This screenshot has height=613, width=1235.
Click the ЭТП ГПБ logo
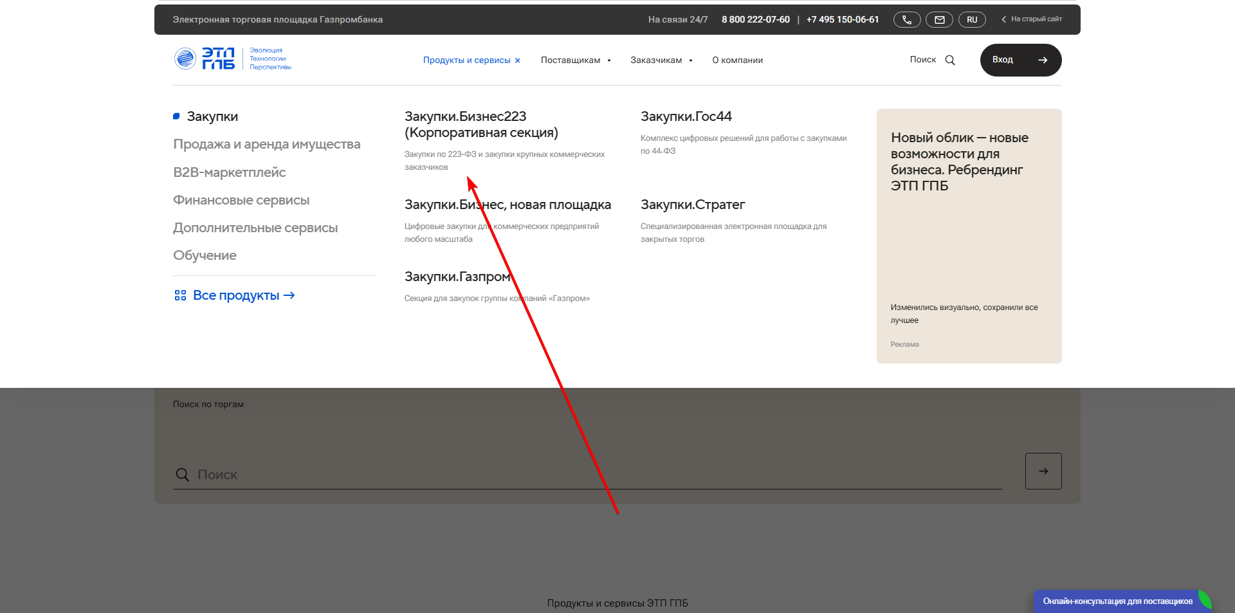tap(232, 59)
